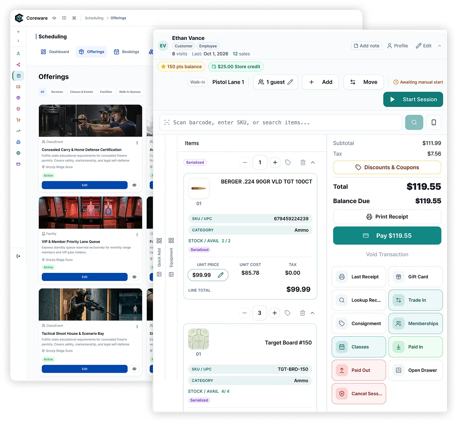
Task: Click the Void Transaction link
Action: point(387,254)
